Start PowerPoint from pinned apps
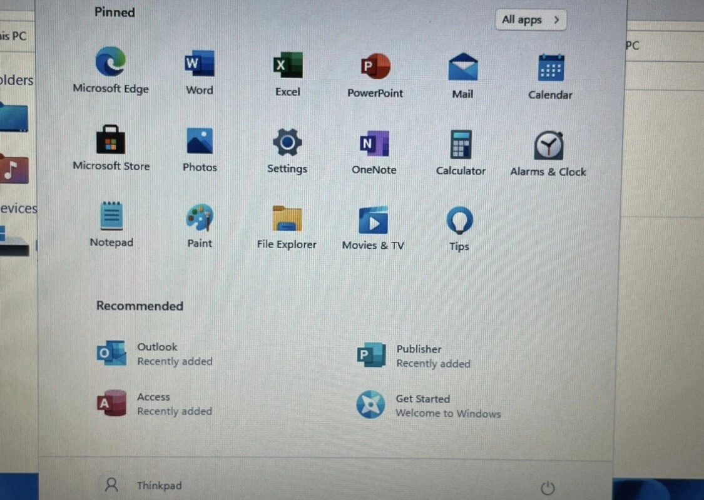 point(375,75)
